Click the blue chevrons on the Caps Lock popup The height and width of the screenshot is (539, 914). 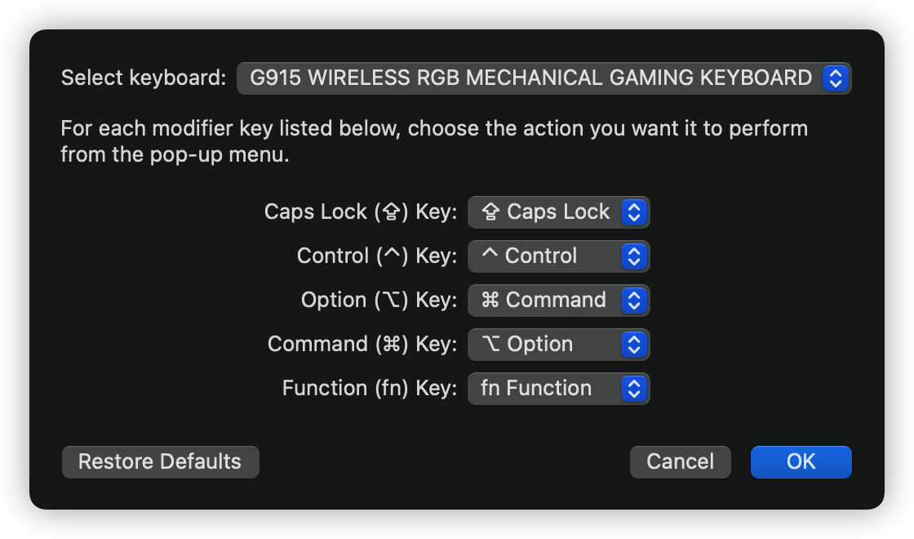(634, 212)
